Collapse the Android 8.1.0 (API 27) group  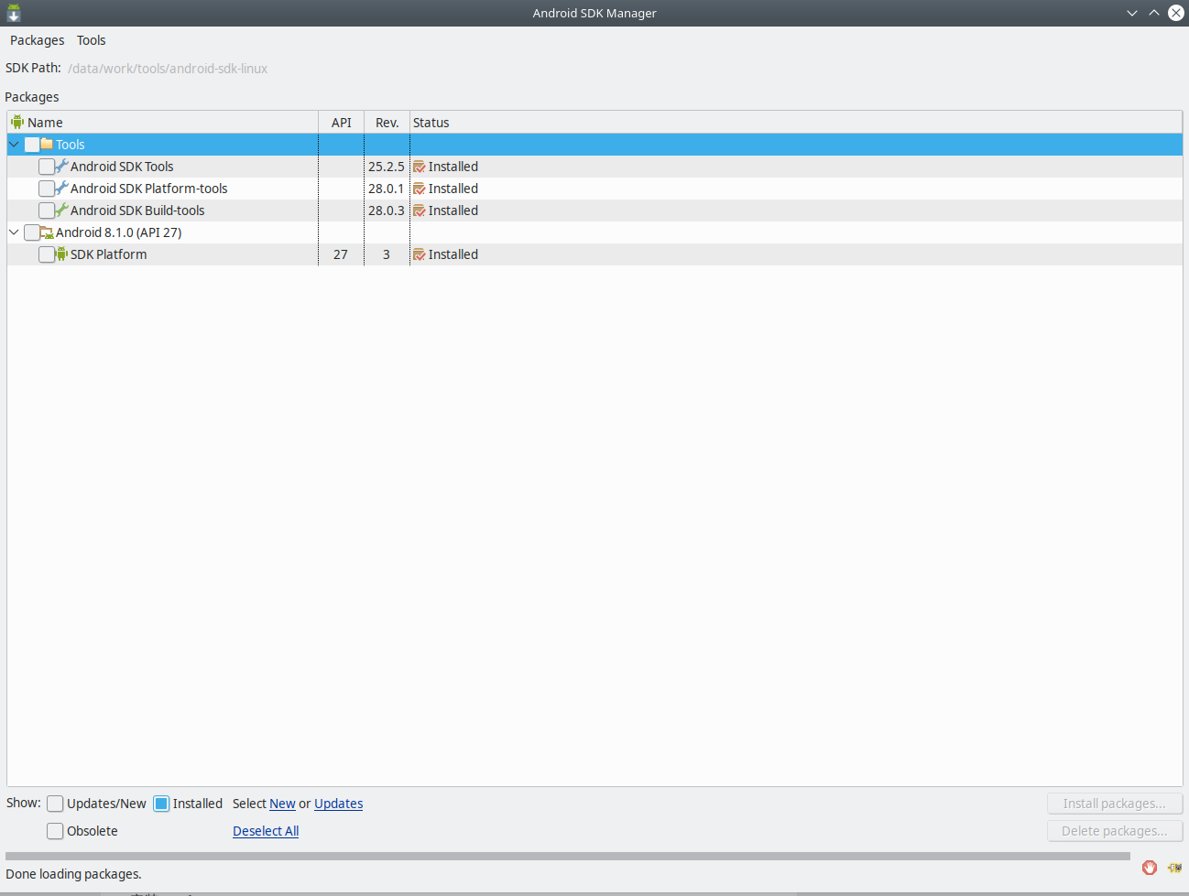tap(14, 232)
